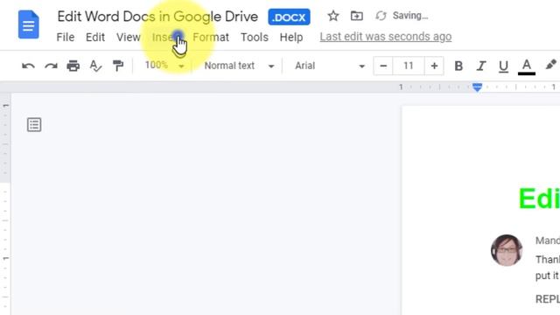
Task: Star this document
Action: (x=333, y=16)
